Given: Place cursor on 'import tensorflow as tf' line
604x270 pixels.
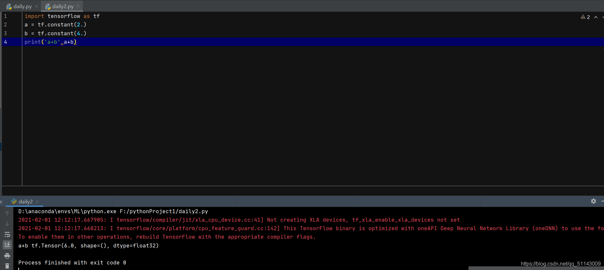Looking at the screenshot, I should click(62, 16).
